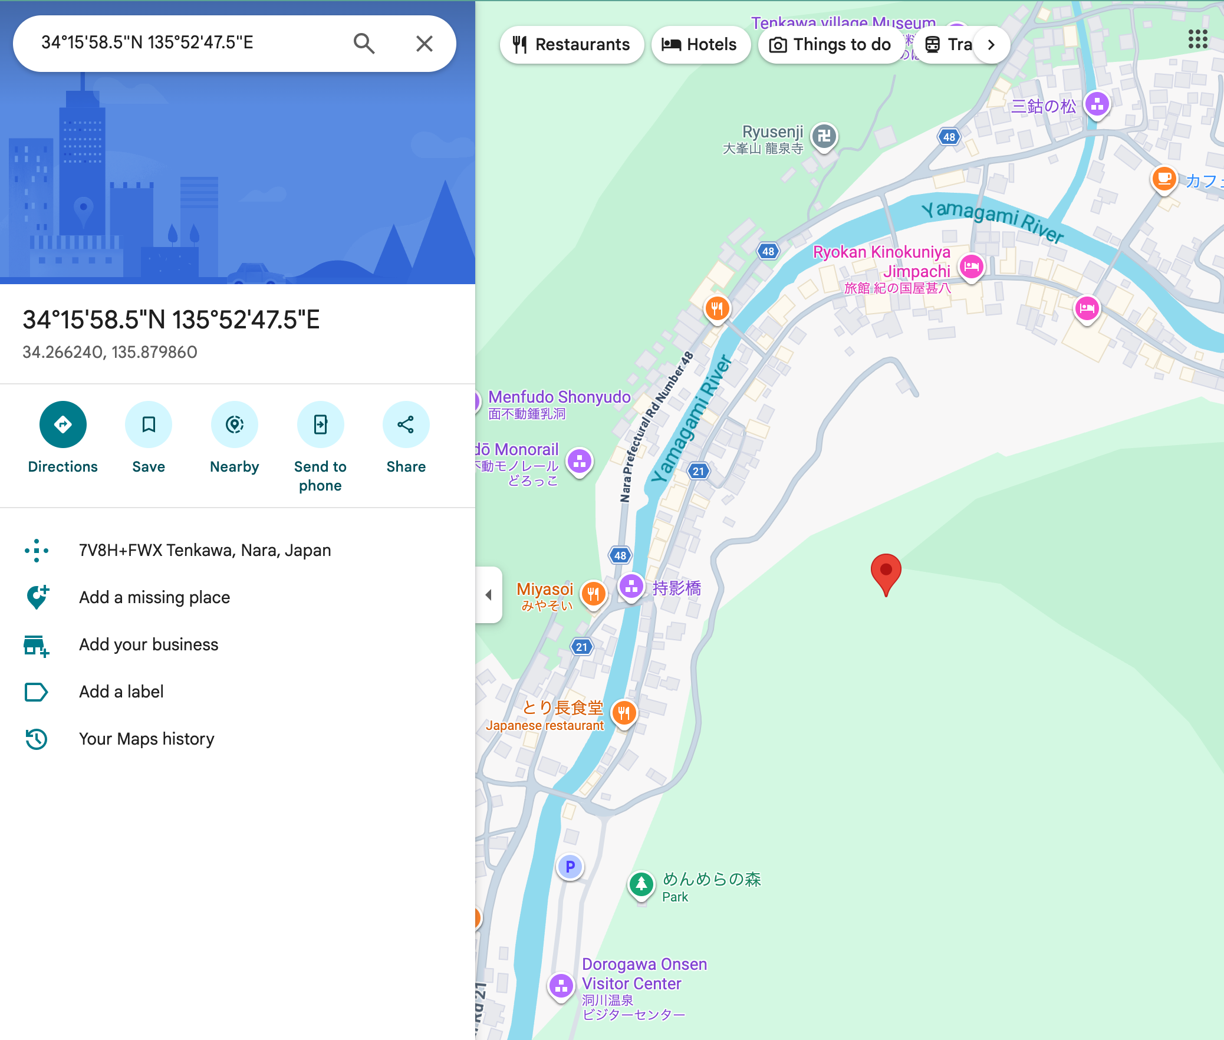Click the plus code dots icon
This screenshot has height=1040, width=1224.
click(x=37, y=550)
